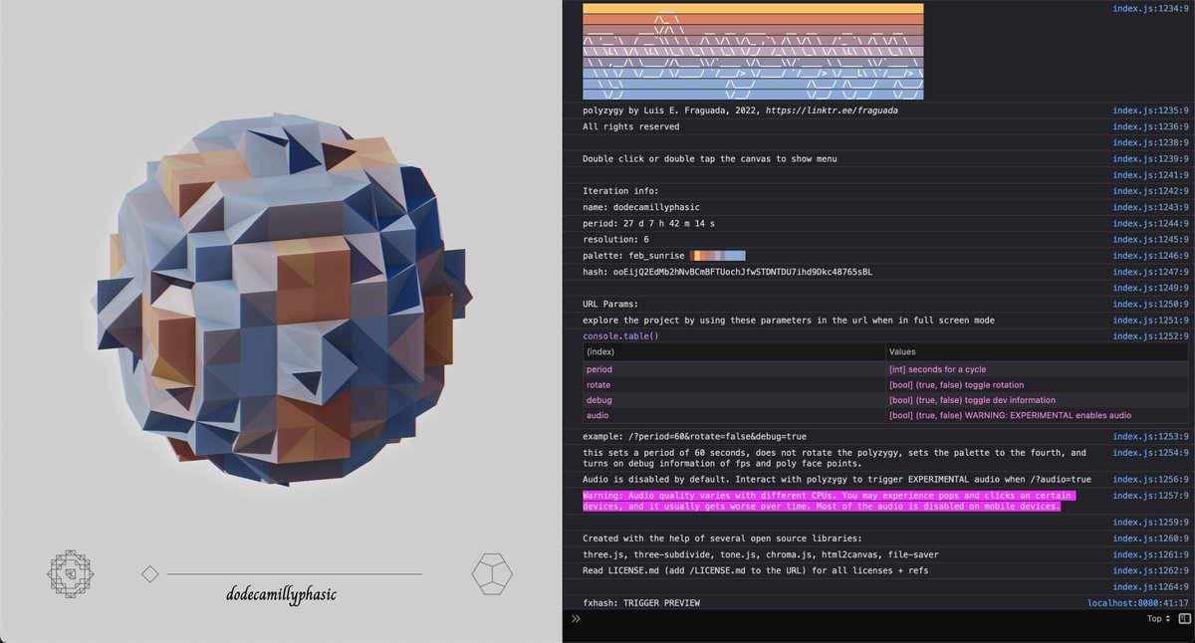Open the console.table() link
Viewport: 1195px width, 643px height.
[611, 335]
